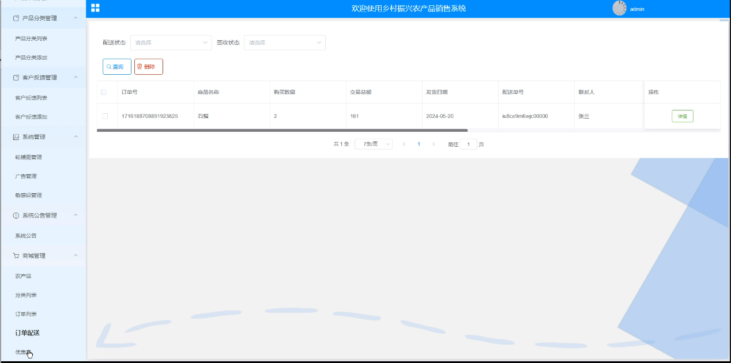Image resolution: width=731 pixels, height=363 pixels.
Task: Select 订单配送 in sidebar
Action: click(27, 333)
